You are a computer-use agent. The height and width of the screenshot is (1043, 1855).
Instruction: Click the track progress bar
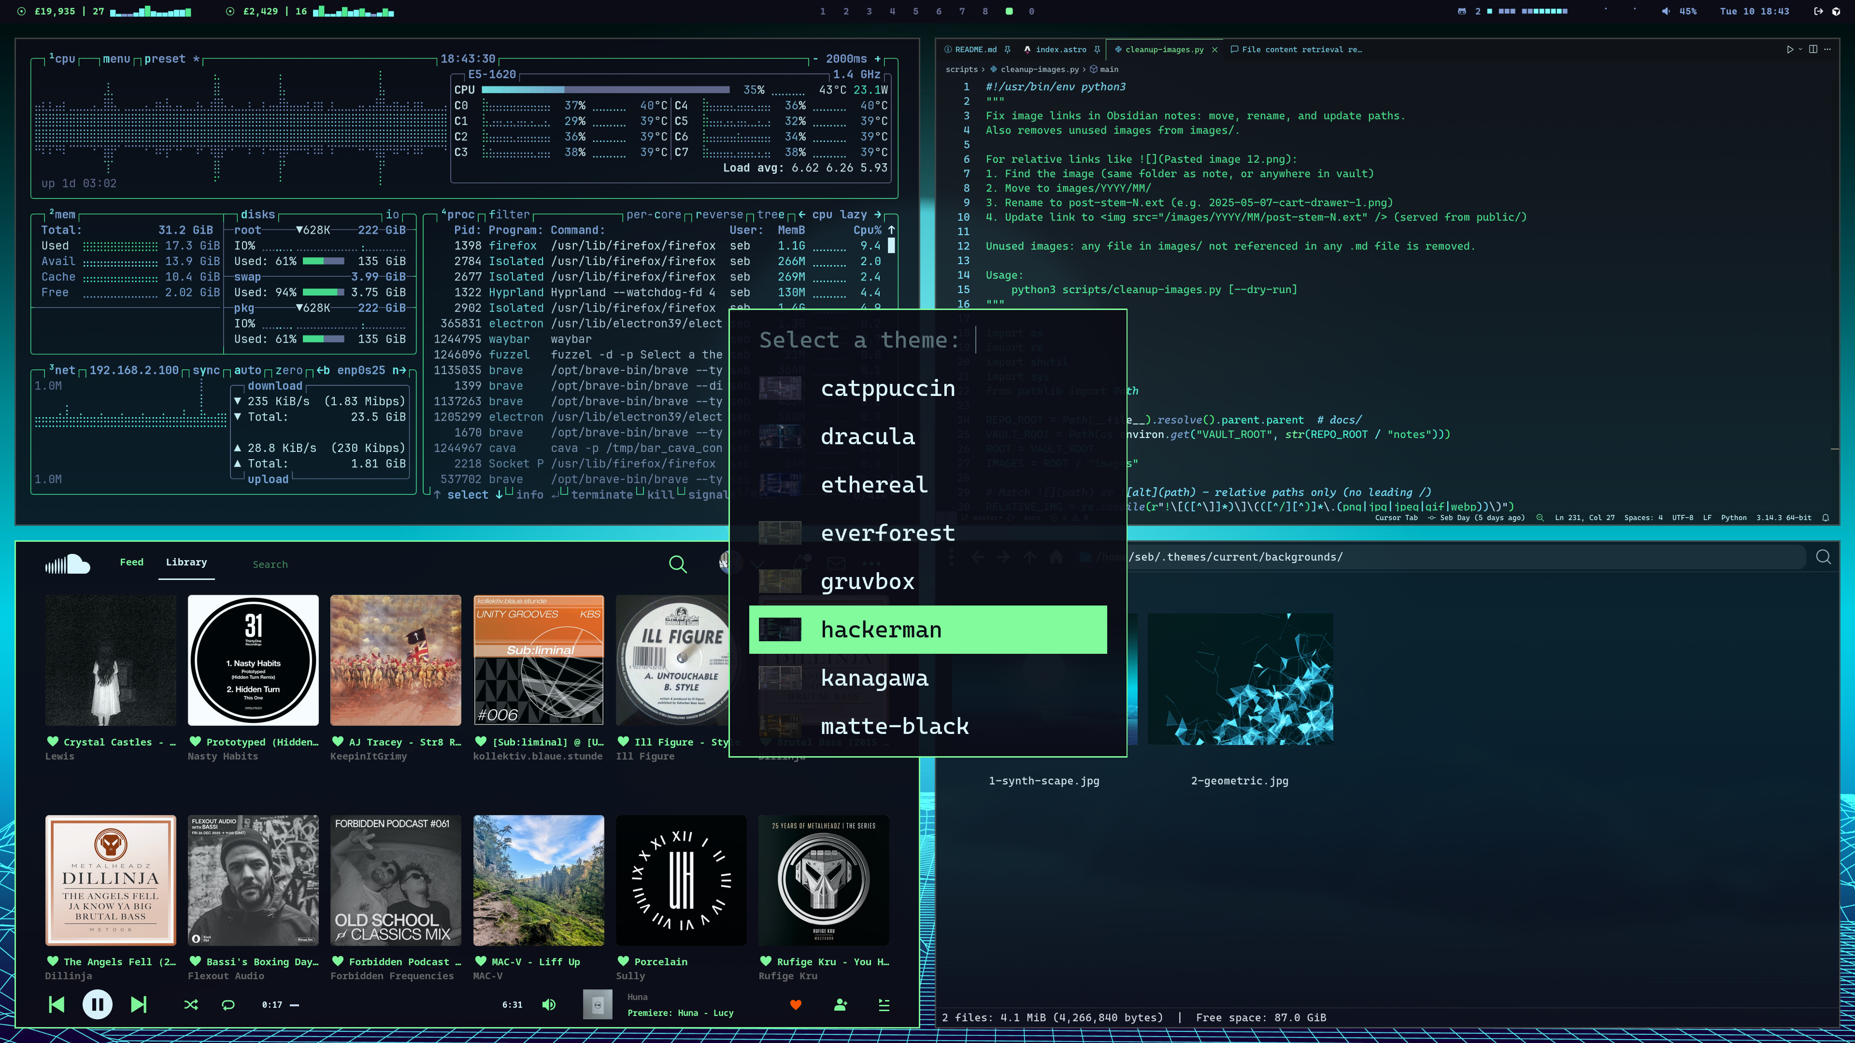tap(396, 1005)
